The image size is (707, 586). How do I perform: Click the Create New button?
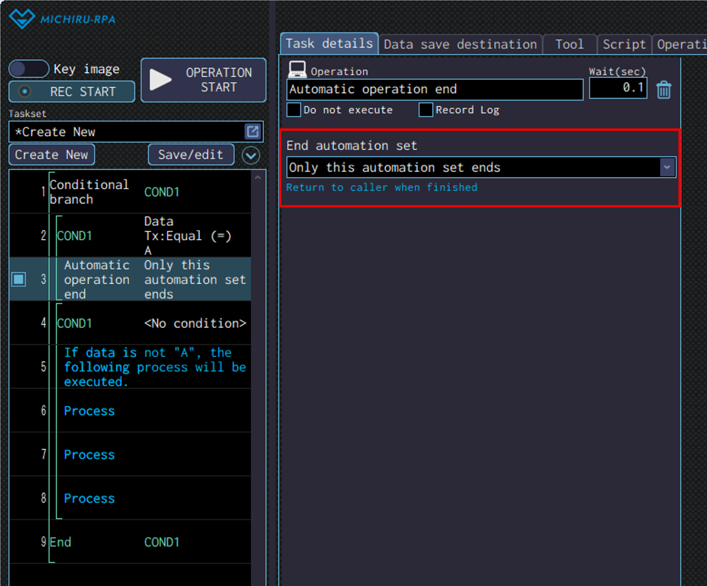pyautogui.click(x=52, y=155)
